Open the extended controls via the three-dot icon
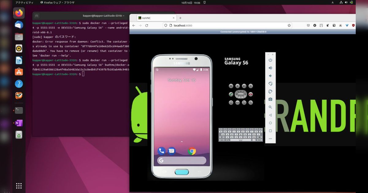The width and height of the screenshot is (368, 193). click(270, 138)
